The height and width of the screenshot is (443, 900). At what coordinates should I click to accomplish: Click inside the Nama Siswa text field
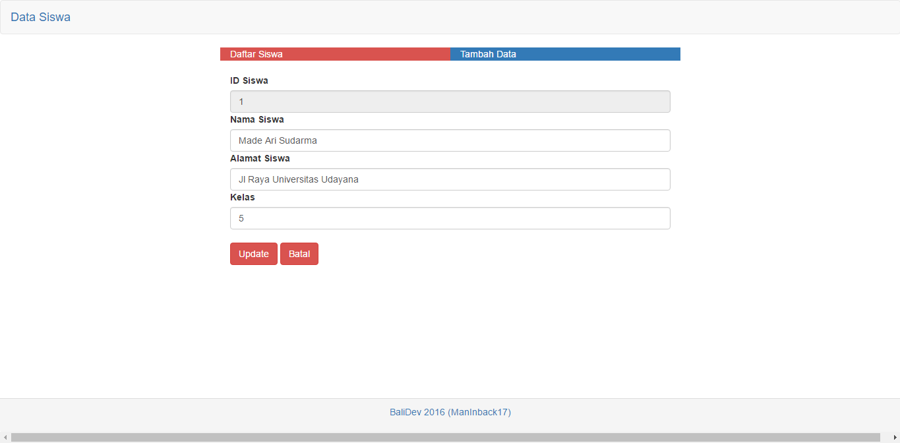tap(450, 140)
